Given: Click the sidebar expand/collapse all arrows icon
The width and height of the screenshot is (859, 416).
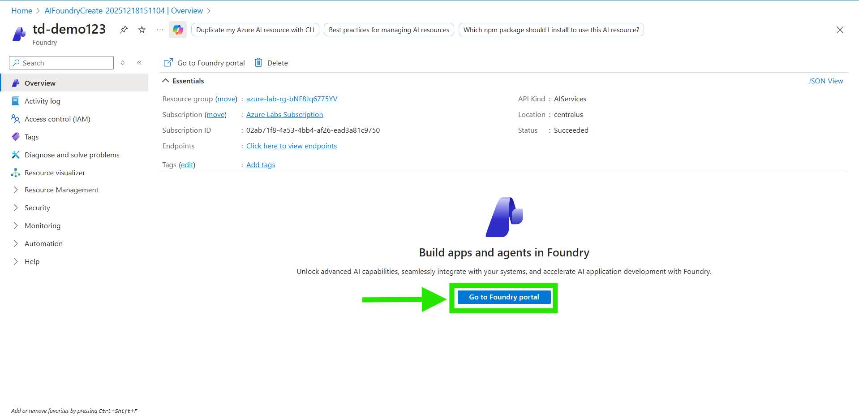Looking at the screenshot, I should click(x=123, y=63).
